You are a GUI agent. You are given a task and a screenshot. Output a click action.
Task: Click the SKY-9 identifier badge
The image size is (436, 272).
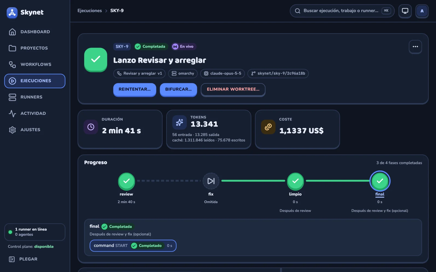tap(122, 47)
